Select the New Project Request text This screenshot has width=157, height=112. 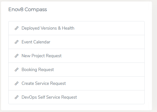tap(42, 56)
